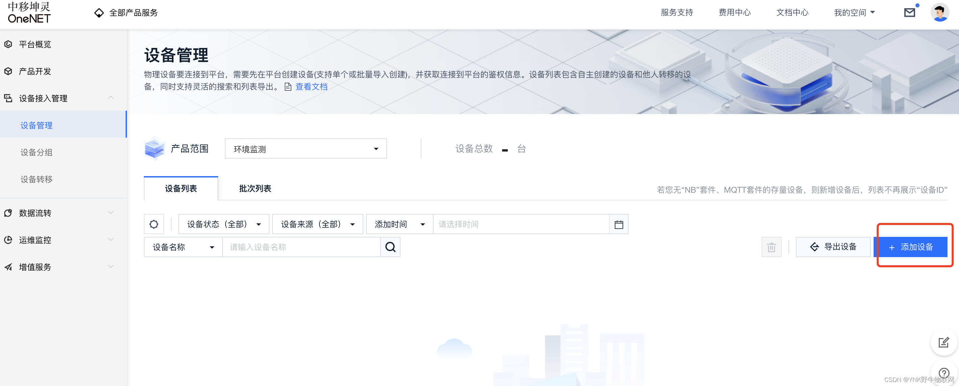This screenshot has height=386, width=959.
Task: Open the 设备状态（全部） dropdown
Action: pos(223,224)
